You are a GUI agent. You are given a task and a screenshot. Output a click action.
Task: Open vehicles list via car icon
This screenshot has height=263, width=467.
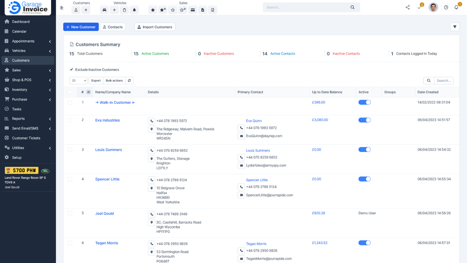104,10
